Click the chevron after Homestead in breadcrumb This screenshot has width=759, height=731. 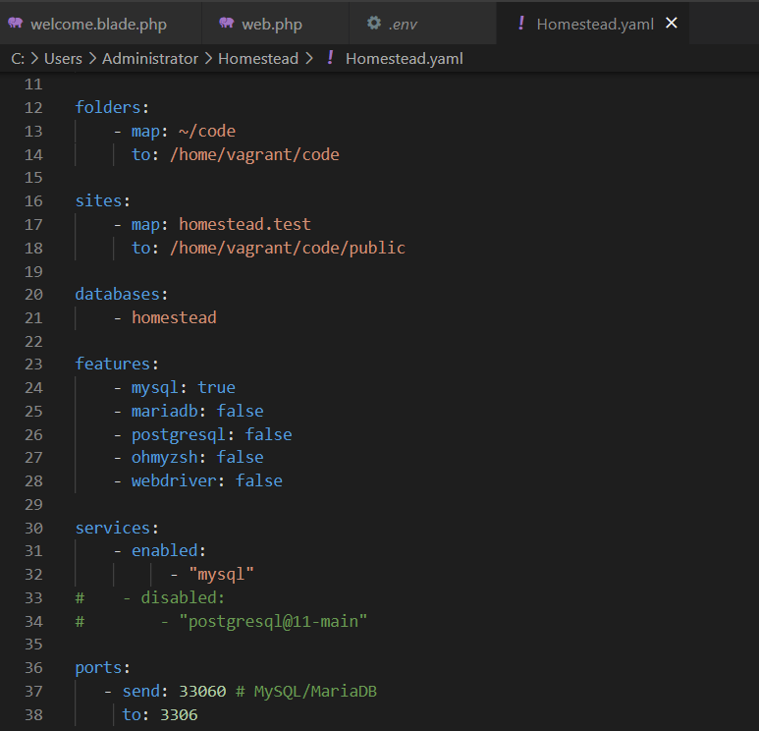[309, 59]
